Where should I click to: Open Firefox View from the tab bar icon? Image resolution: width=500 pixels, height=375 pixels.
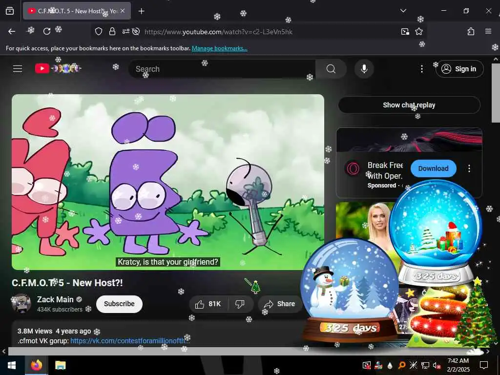10,11
